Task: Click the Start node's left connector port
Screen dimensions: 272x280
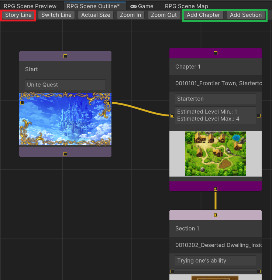Action: pos(22,103)
